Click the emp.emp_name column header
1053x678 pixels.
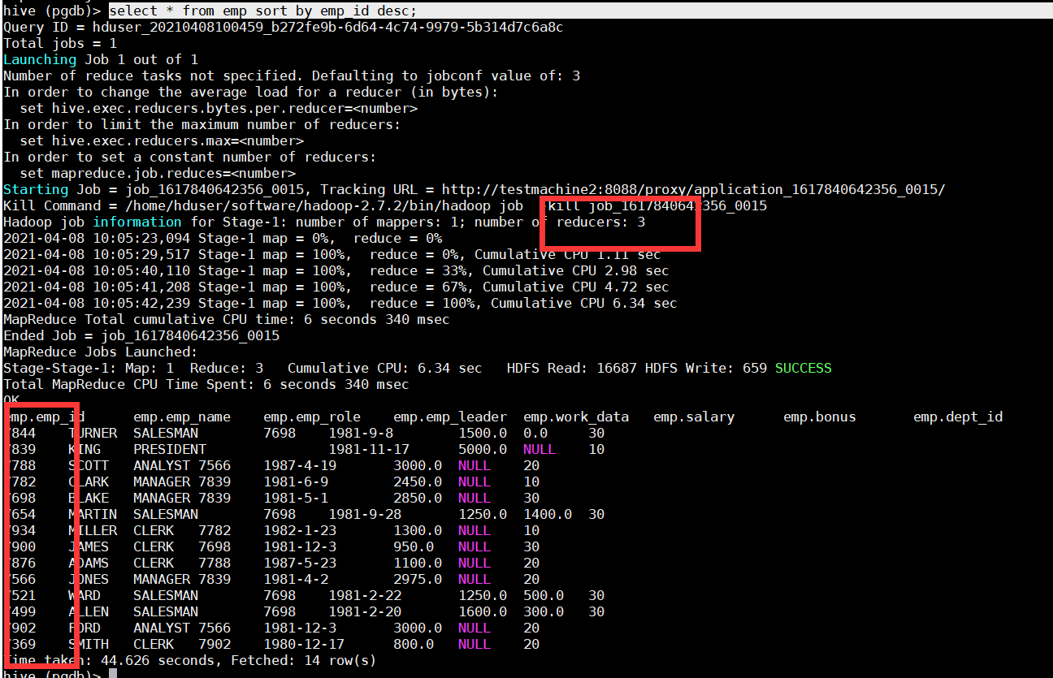pos(182,417)
